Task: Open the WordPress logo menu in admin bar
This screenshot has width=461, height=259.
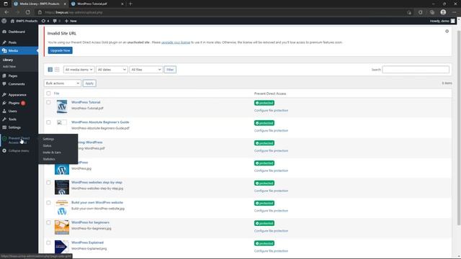Action: pos(4,21)
